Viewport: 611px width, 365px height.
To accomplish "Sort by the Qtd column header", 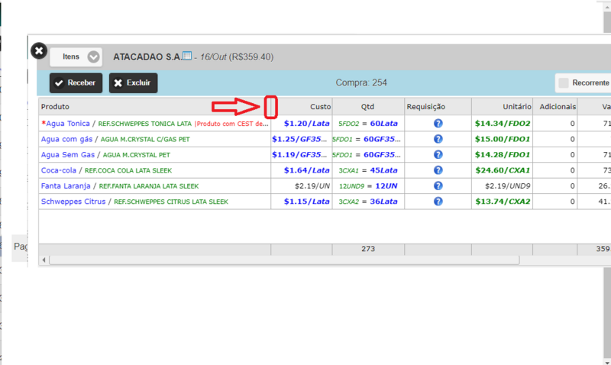I will 368,107.
